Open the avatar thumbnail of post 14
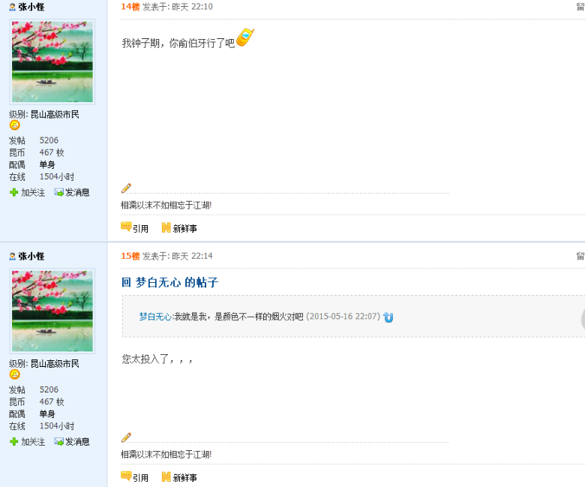 [52, 62]
